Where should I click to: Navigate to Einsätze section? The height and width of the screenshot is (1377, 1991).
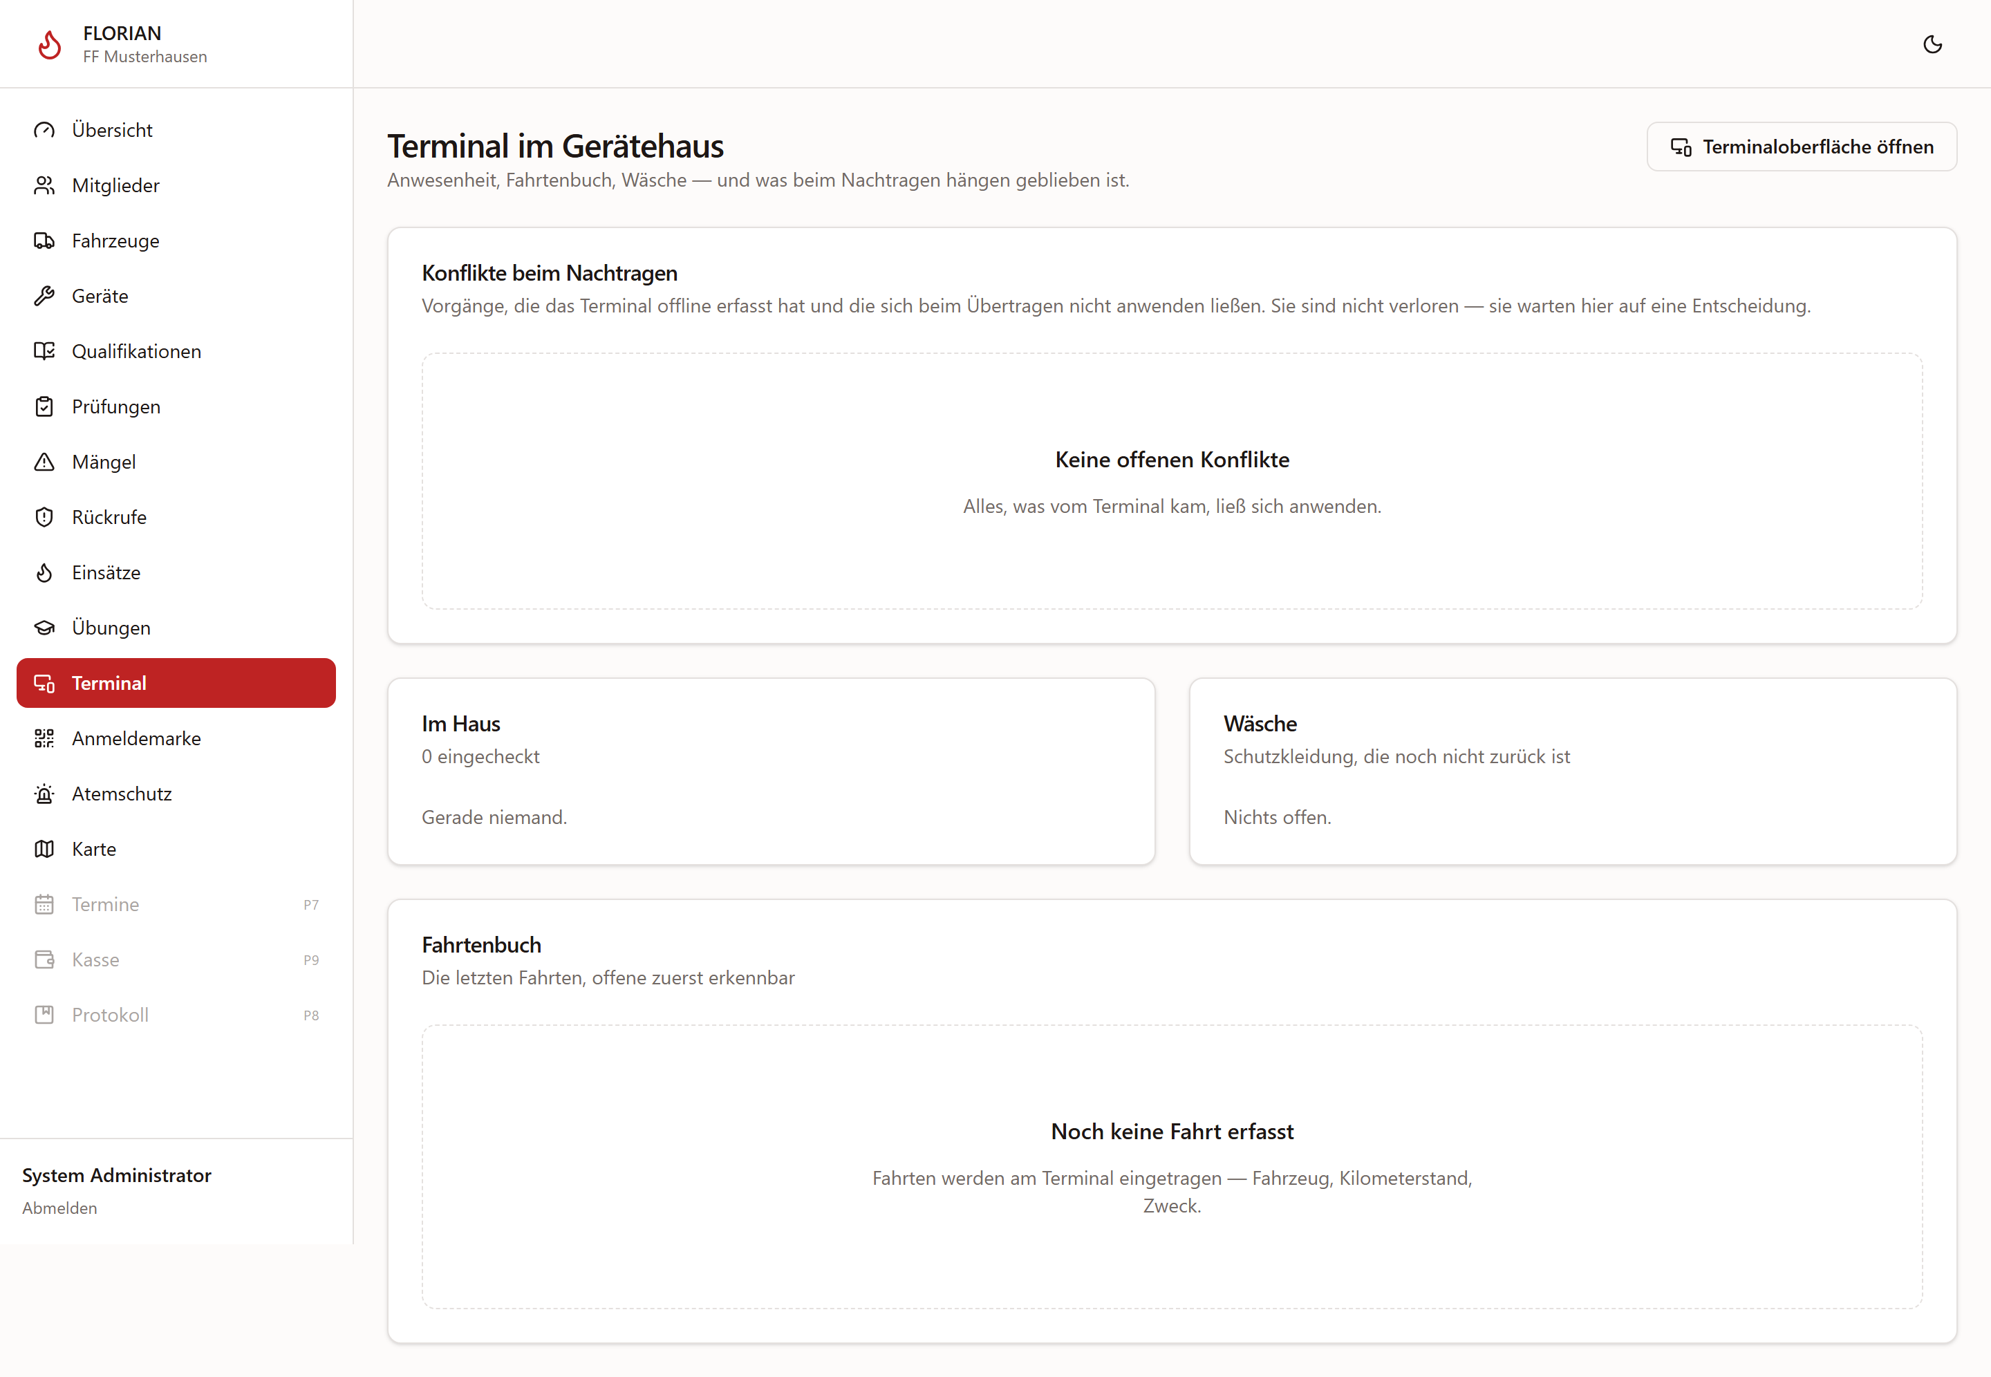(176, 572)
